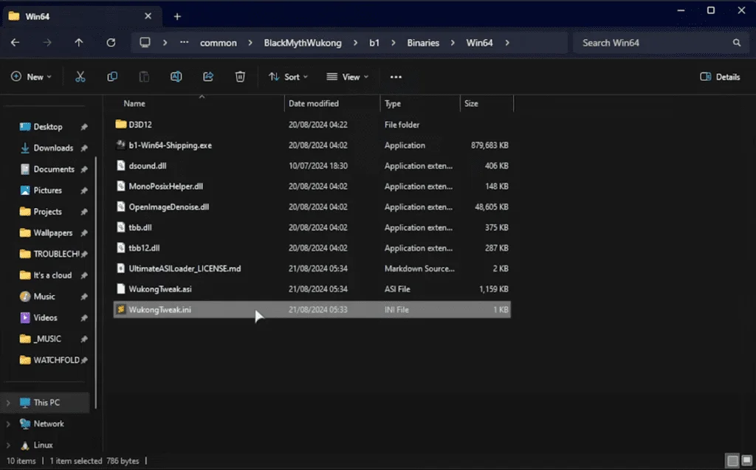Image resolution: width=756 pixels, height=470 pixels.
Task: Go back with the left arrow
Action: 15,42
